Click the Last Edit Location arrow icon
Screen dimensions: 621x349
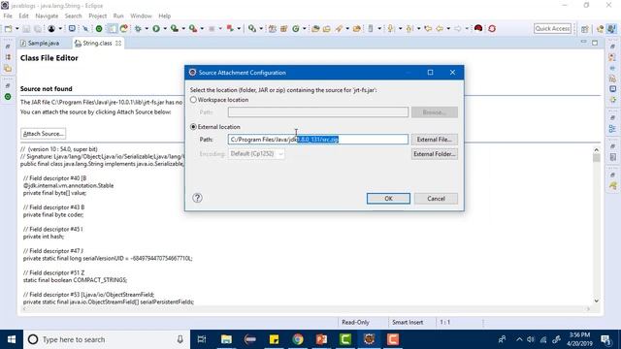(428, 28)
